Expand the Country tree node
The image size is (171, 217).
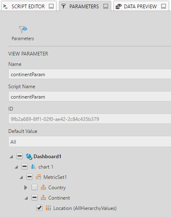point(26,188)
